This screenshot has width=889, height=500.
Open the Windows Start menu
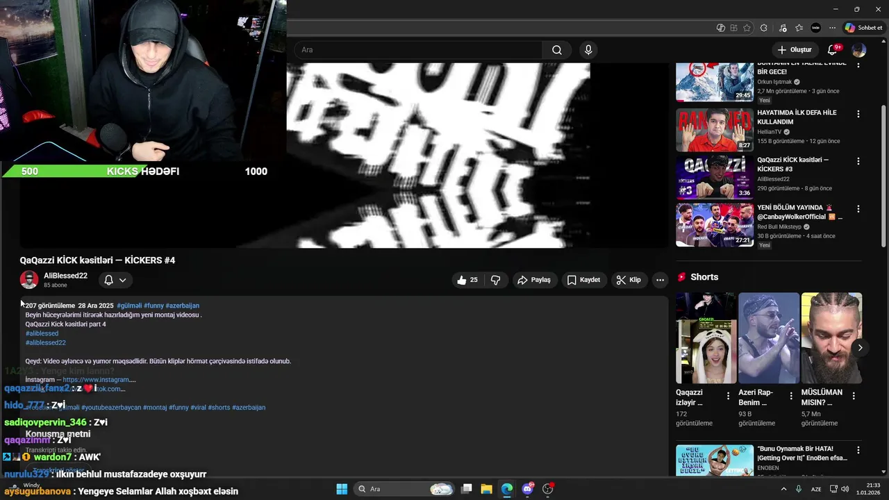click(342, 489)
